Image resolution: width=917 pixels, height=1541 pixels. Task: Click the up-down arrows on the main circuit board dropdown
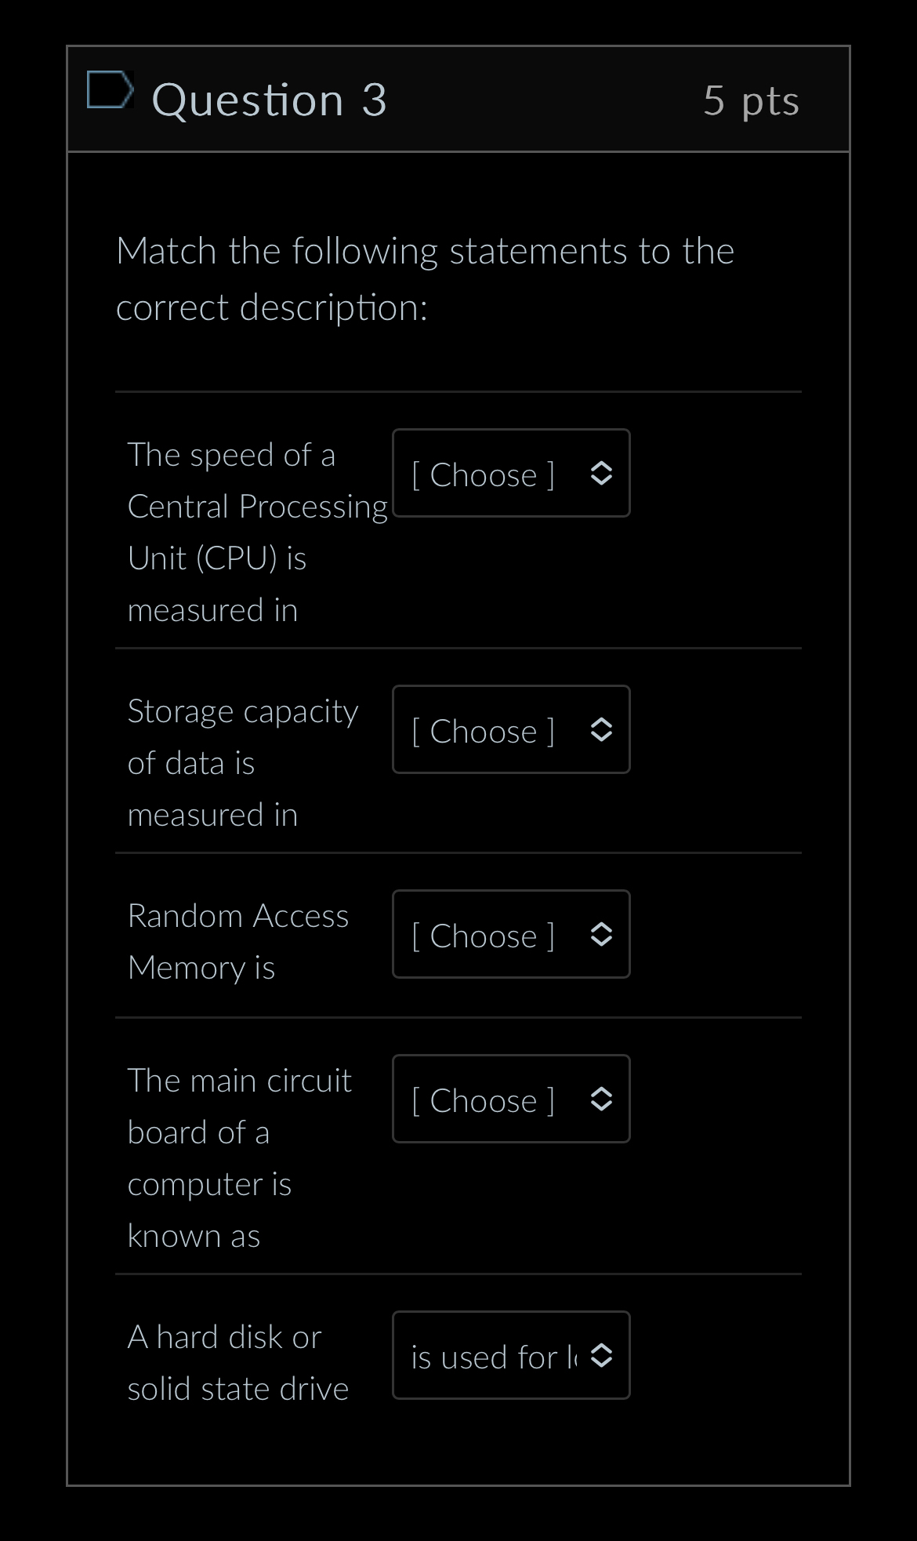[x=601, y=1099]
